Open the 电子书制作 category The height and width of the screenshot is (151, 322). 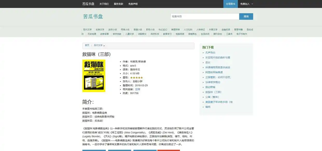(x=242, y=34)
